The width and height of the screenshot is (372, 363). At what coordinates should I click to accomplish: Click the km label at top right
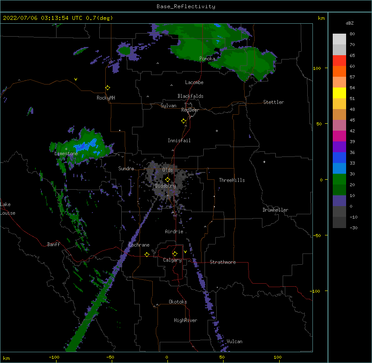click(x=321, y=18)
